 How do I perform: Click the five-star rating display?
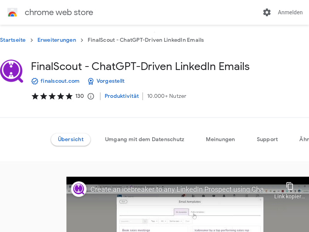click(52, 96)
